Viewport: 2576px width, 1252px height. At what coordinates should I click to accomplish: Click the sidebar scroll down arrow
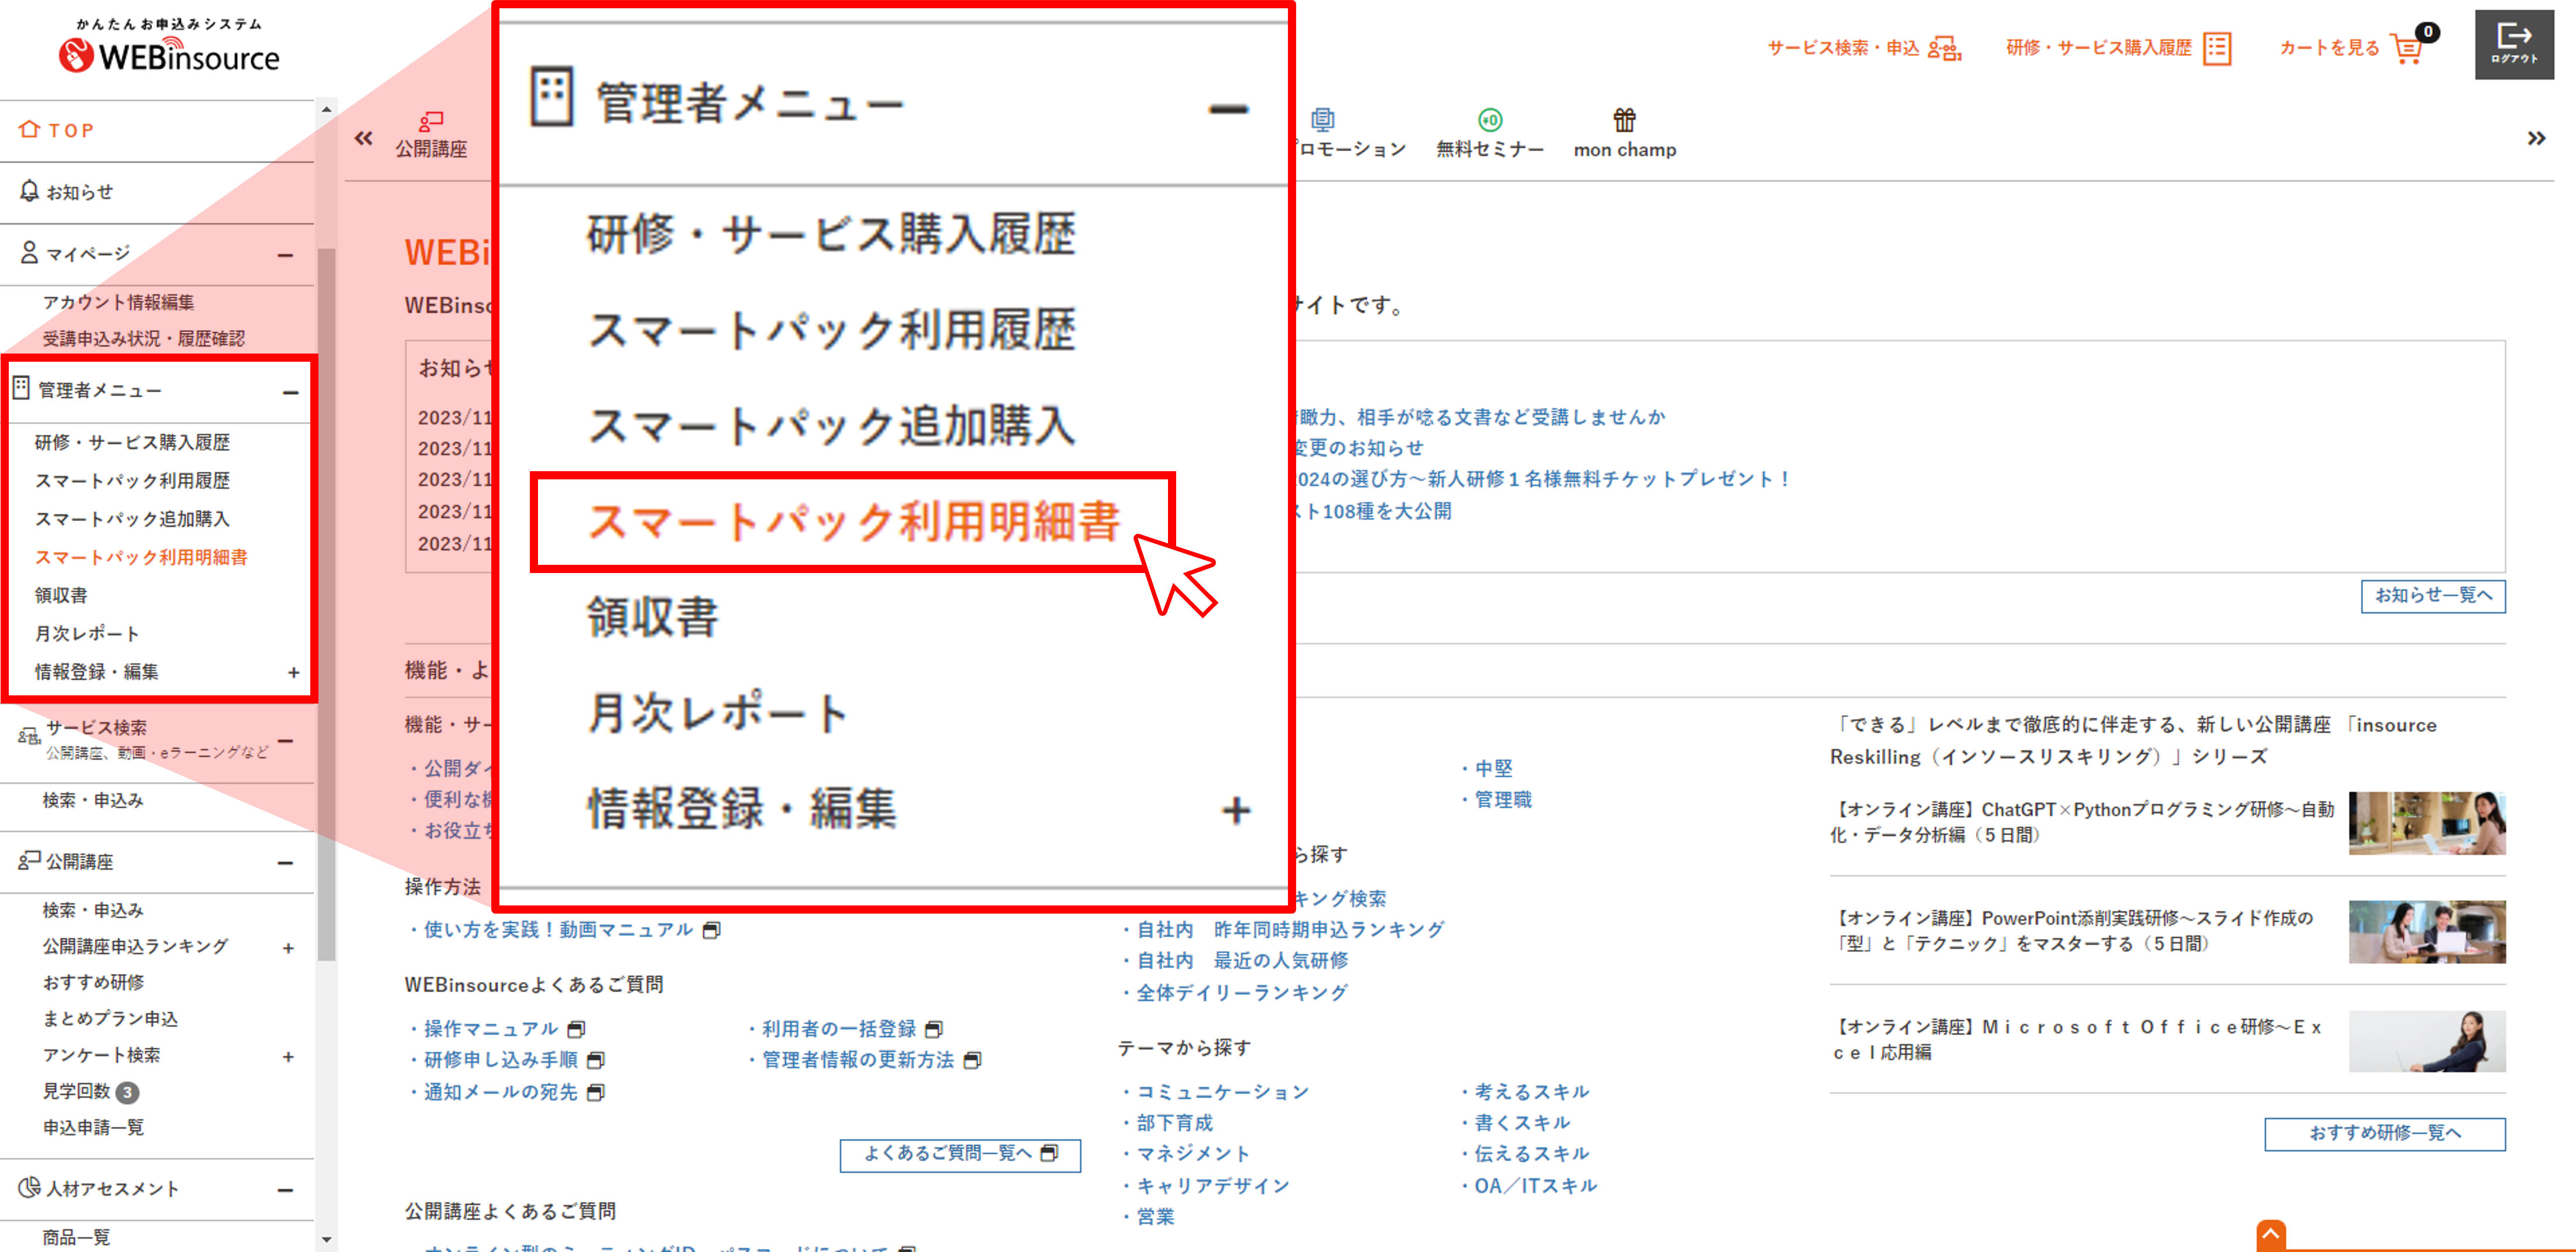326,1240
